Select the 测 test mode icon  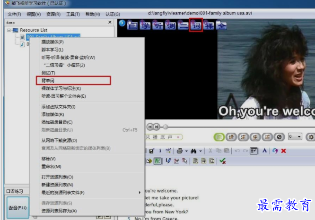[171, 25]
